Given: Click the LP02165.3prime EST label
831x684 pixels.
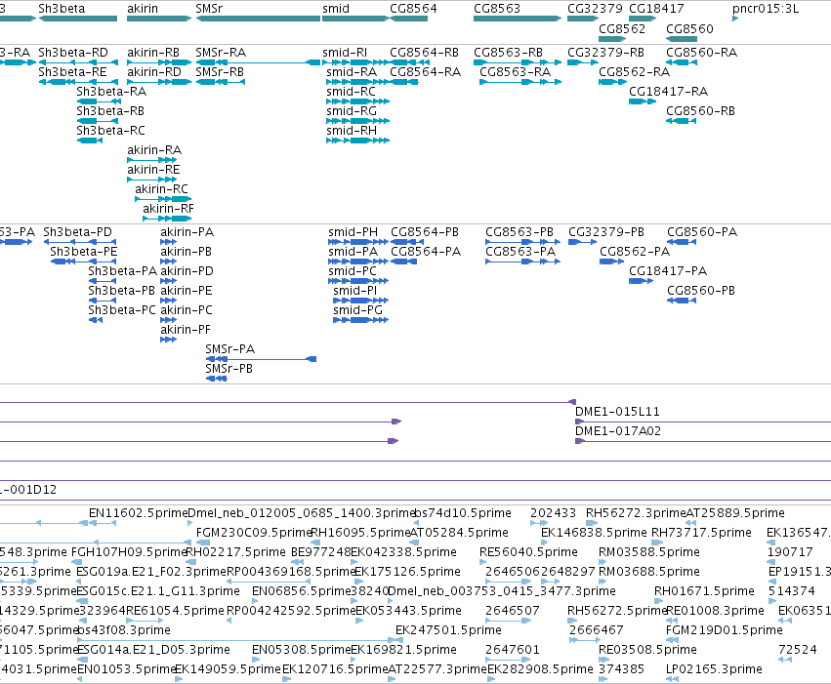Looking at the screenshot, I should click(x=714, y=669).
